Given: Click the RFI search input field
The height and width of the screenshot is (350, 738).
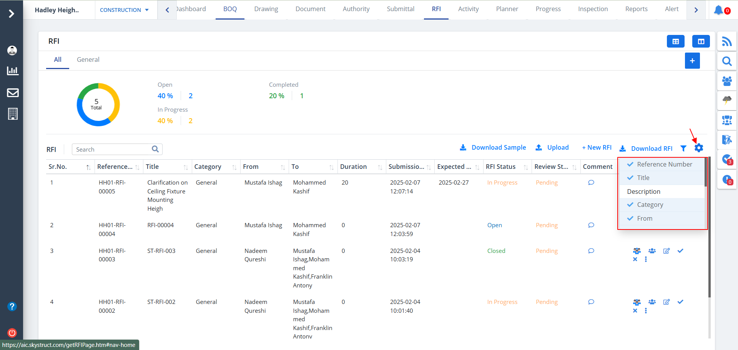Looking at the screenshot, I should click(x=113, y=149).
